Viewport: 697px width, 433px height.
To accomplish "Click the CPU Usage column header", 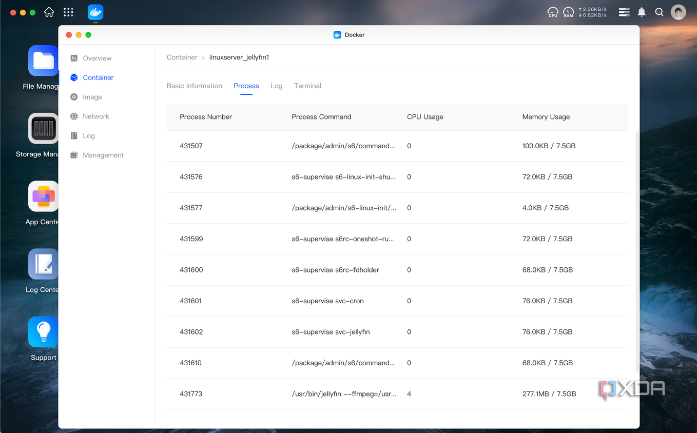I will tap(425, 117).
